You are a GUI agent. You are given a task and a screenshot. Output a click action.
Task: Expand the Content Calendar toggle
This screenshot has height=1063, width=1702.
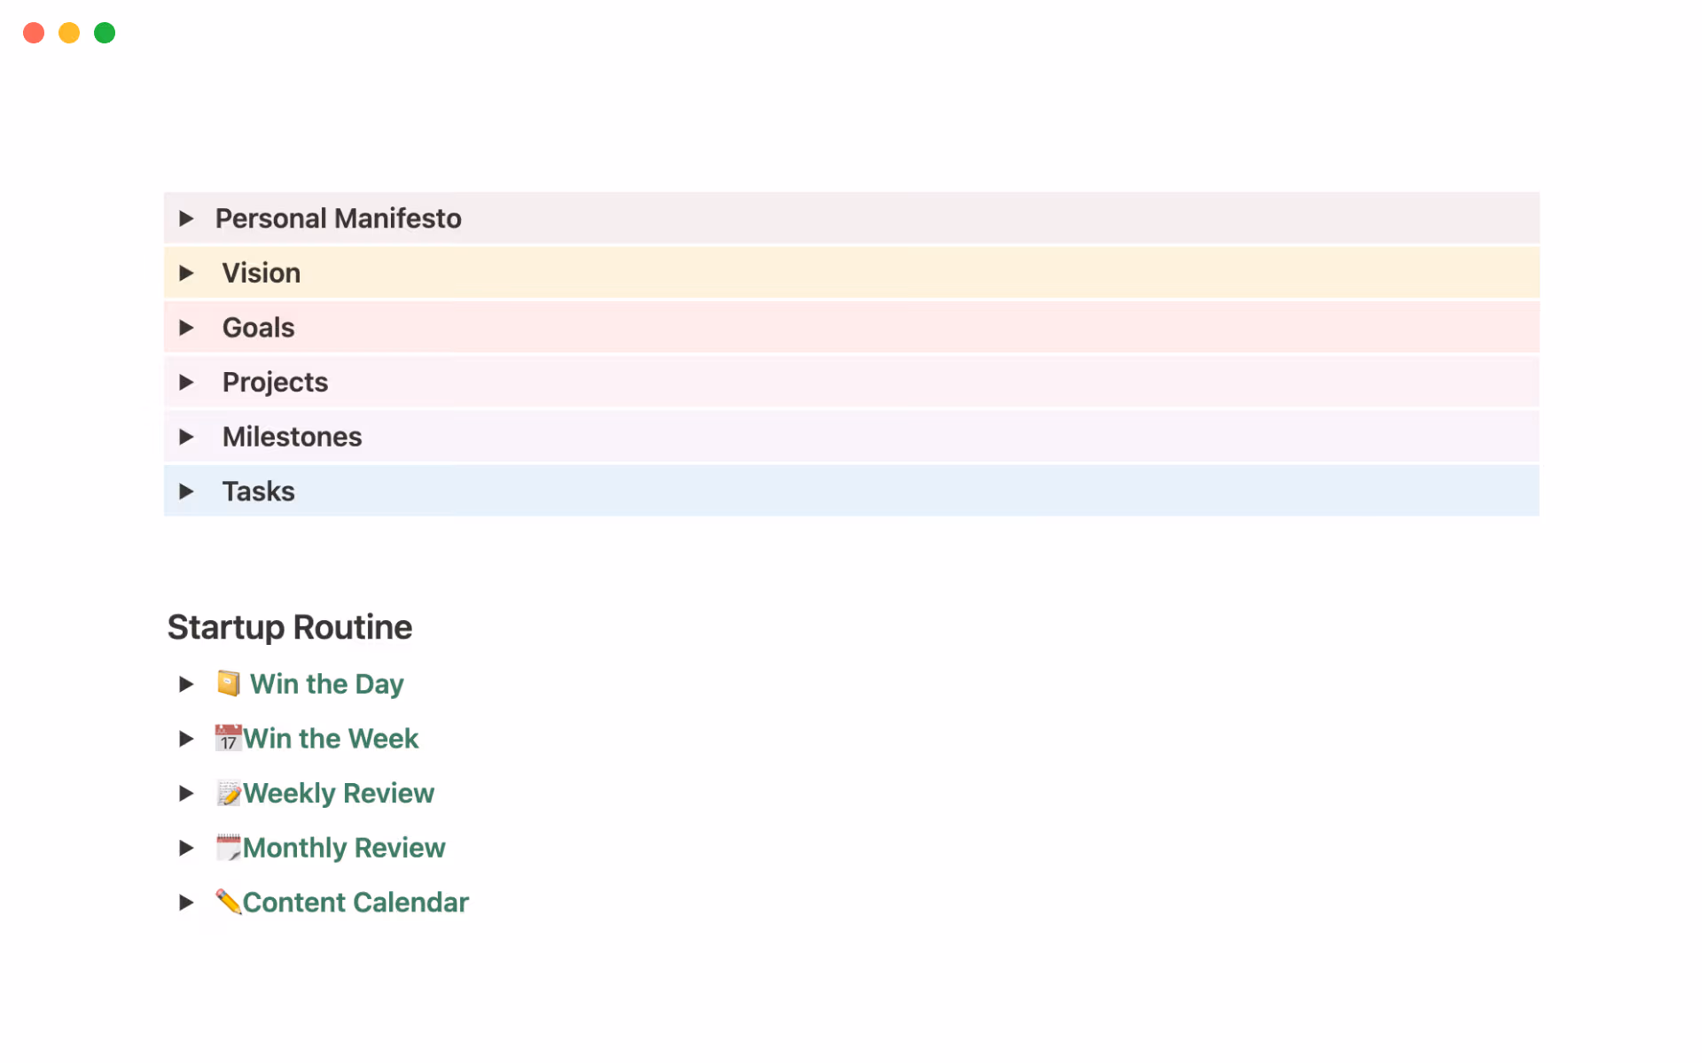(186, 902)
